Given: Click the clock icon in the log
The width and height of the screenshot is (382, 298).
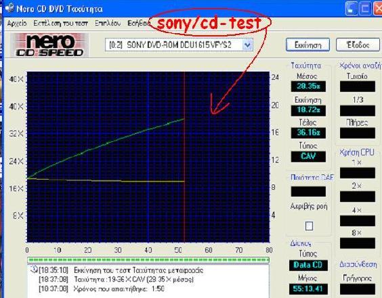Looking at the screenshot, I should point(34,270).
